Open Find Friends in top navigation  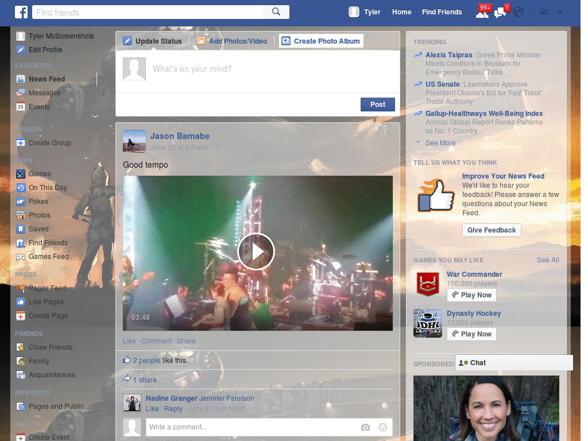click(442, 12)
